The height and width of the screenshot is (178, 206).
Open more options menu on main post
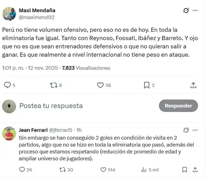(195, 10)
